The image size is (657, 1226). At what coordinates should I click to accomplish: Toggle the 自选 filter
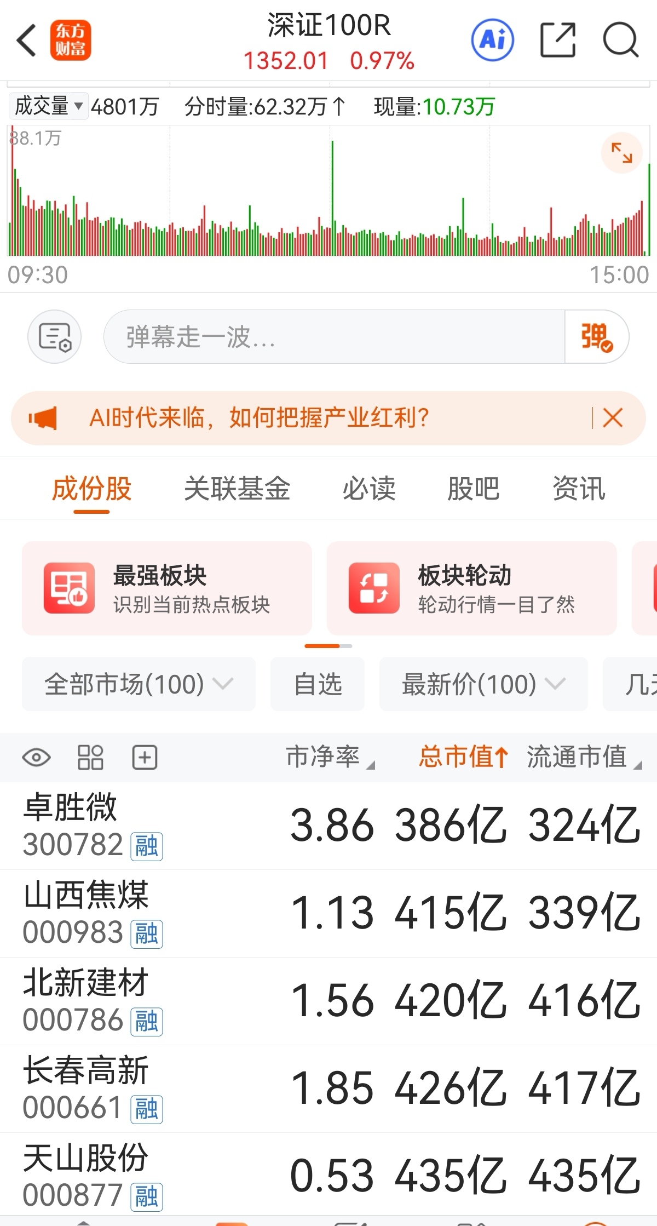(318, 684)
